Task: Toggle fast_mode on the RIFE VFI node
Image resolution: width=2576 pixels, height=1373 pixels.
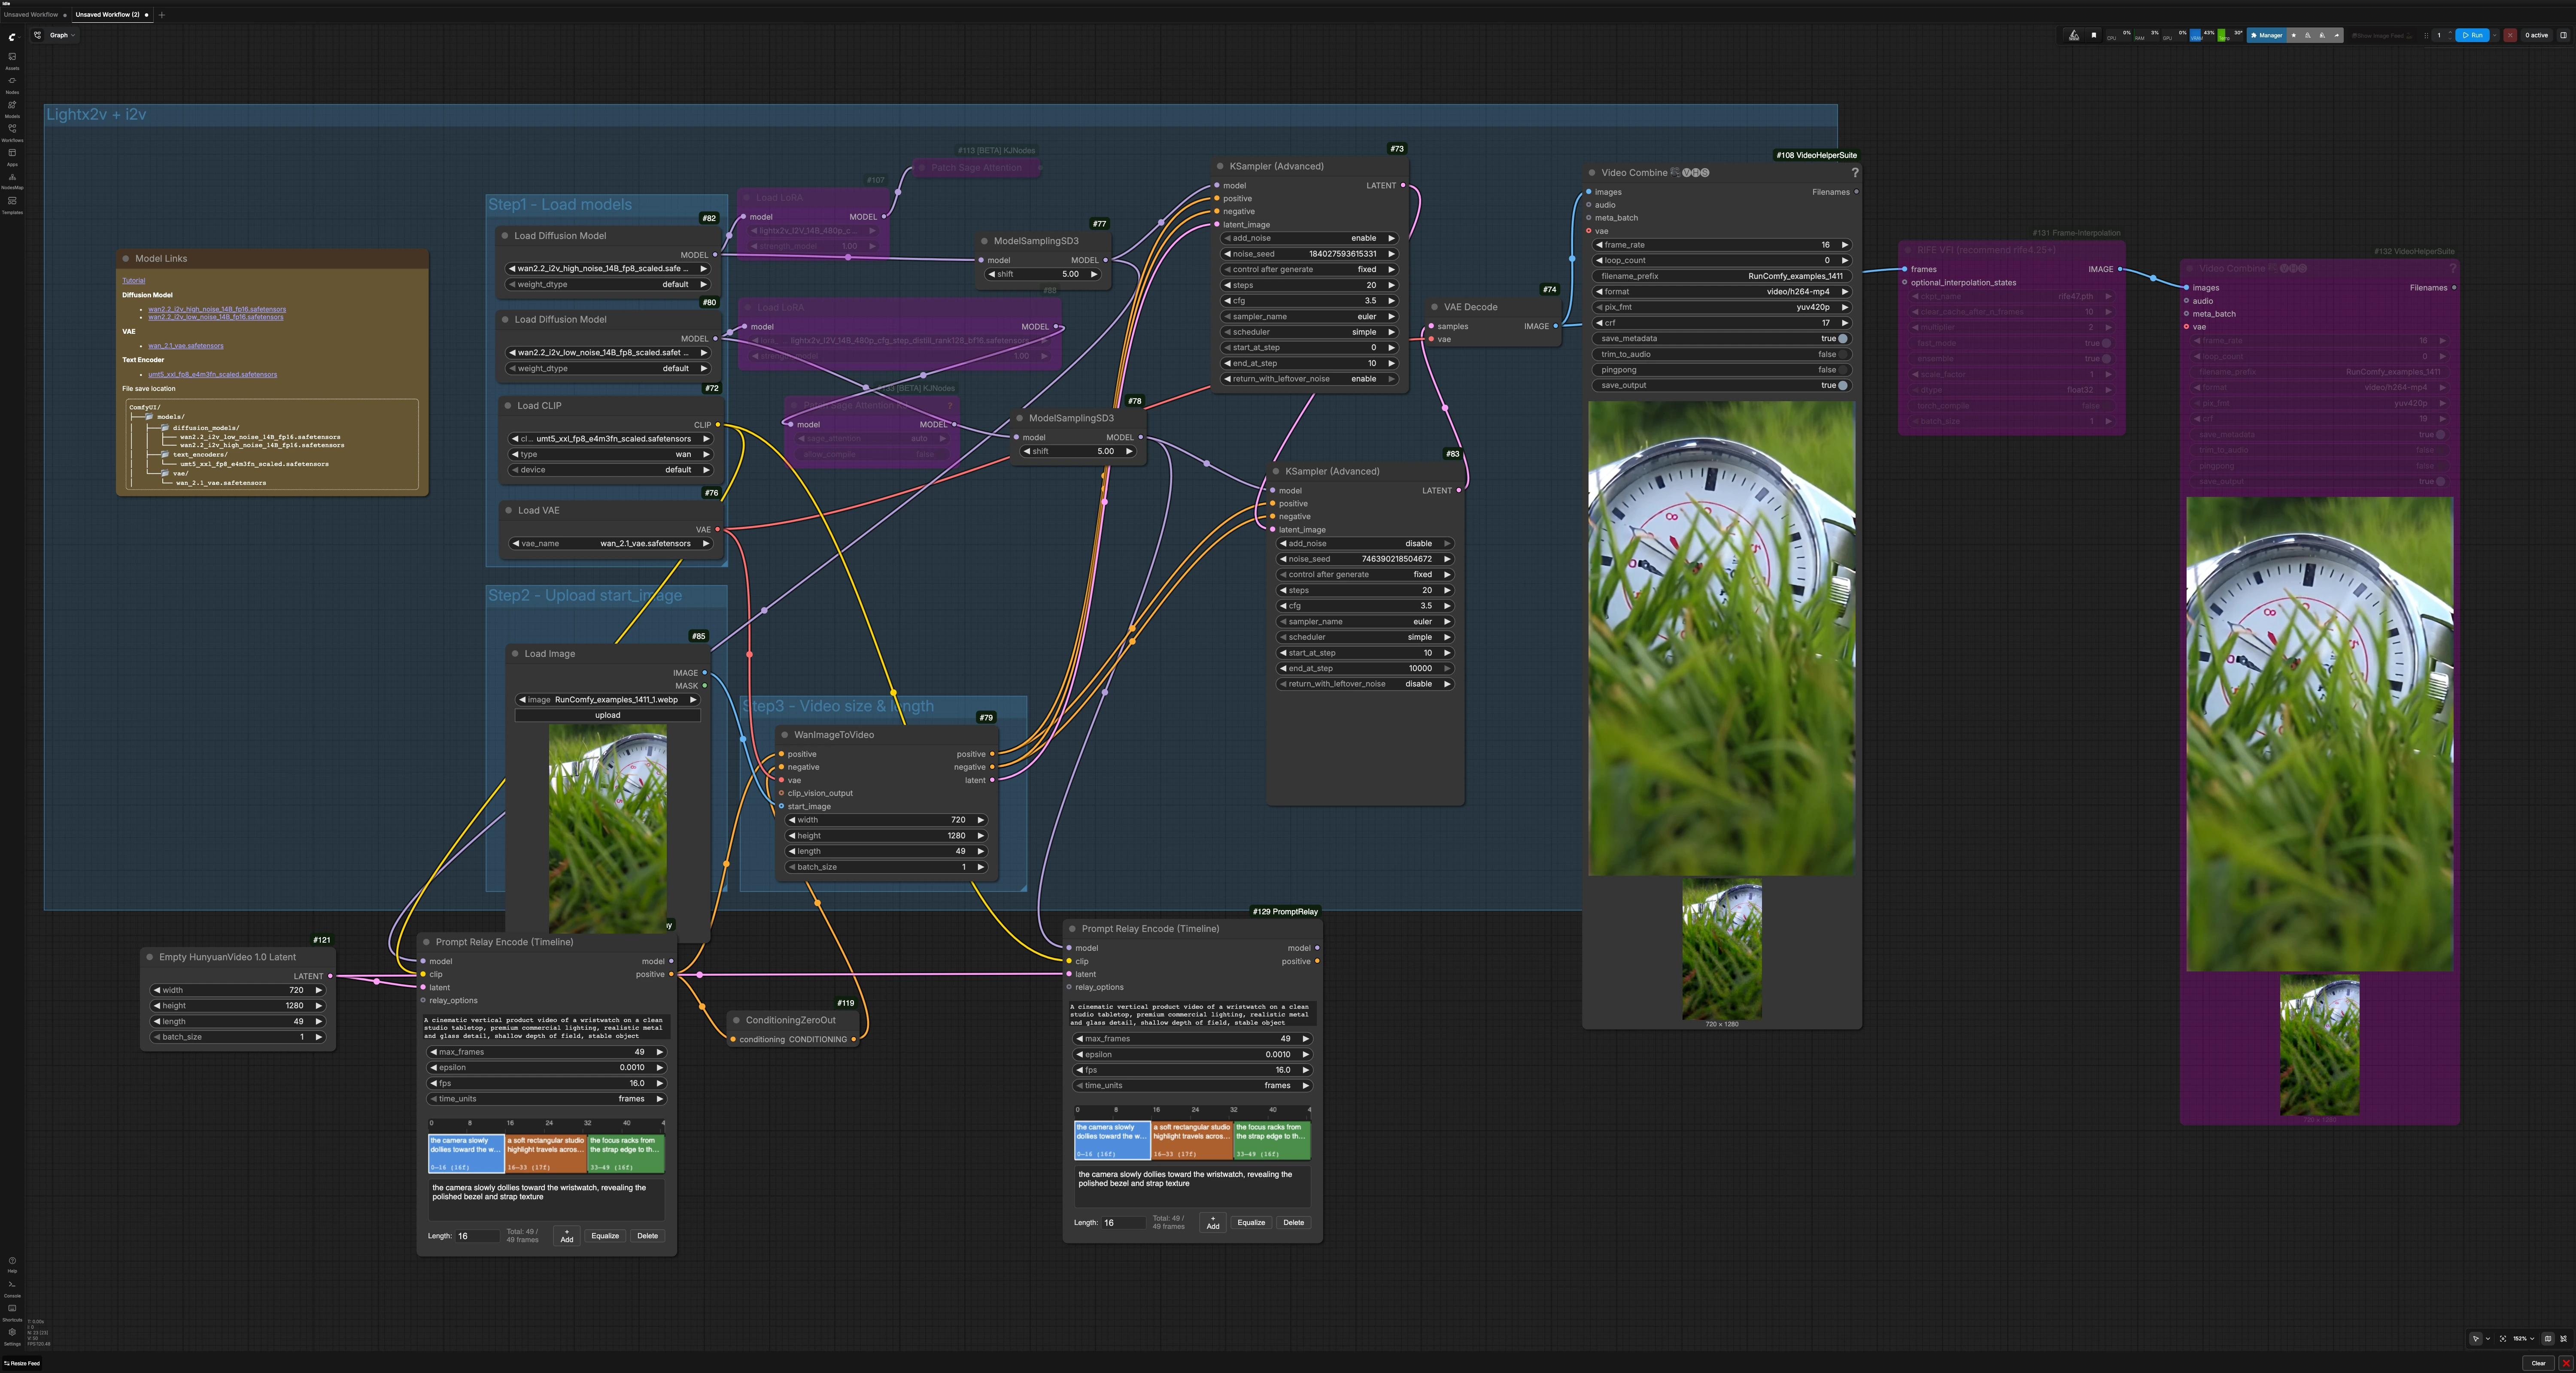Action: point(2106,343)
